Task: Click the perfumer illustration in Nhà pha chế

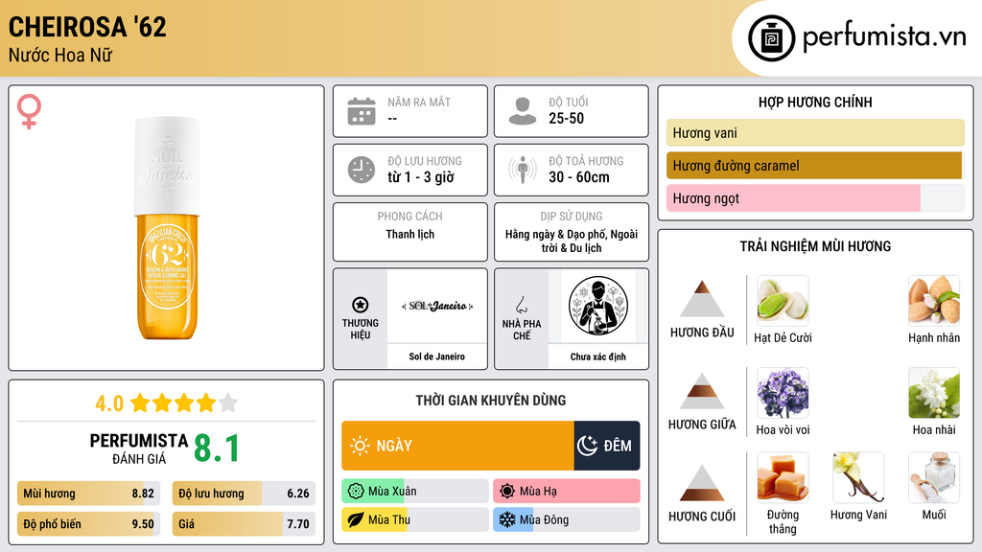Action: pyautogui.click(x=598, y=306)
